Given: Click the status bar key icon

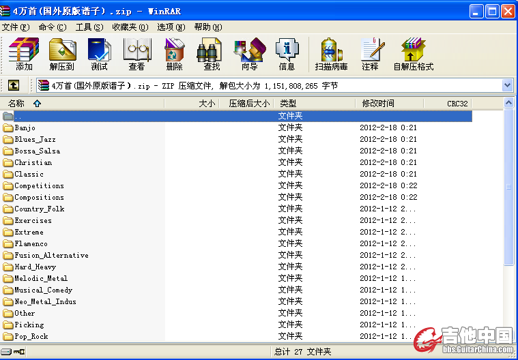Looking at the screenshot, I should [x=19, y=352].
